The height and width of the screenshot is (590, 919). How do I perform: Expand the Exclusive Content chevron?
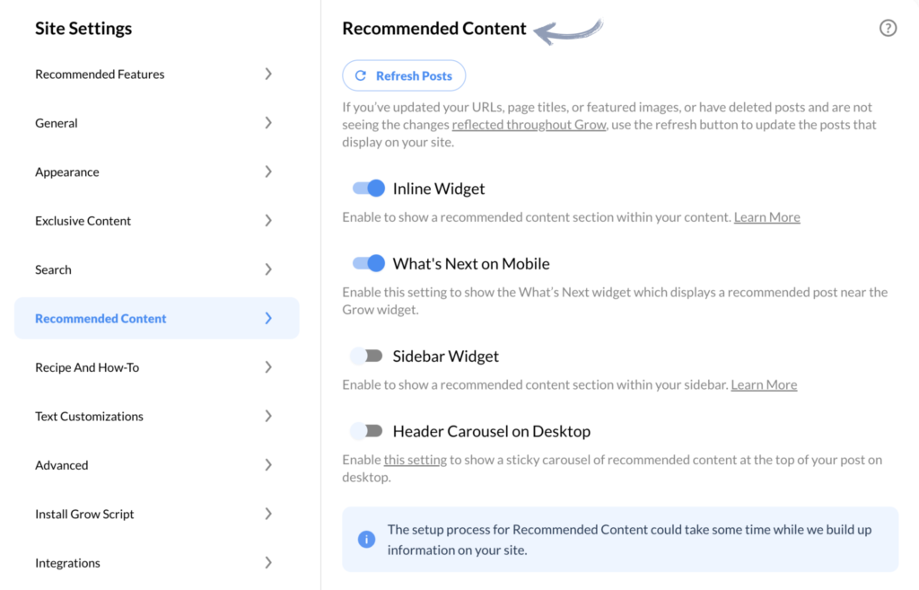click(x=268, y=221)
